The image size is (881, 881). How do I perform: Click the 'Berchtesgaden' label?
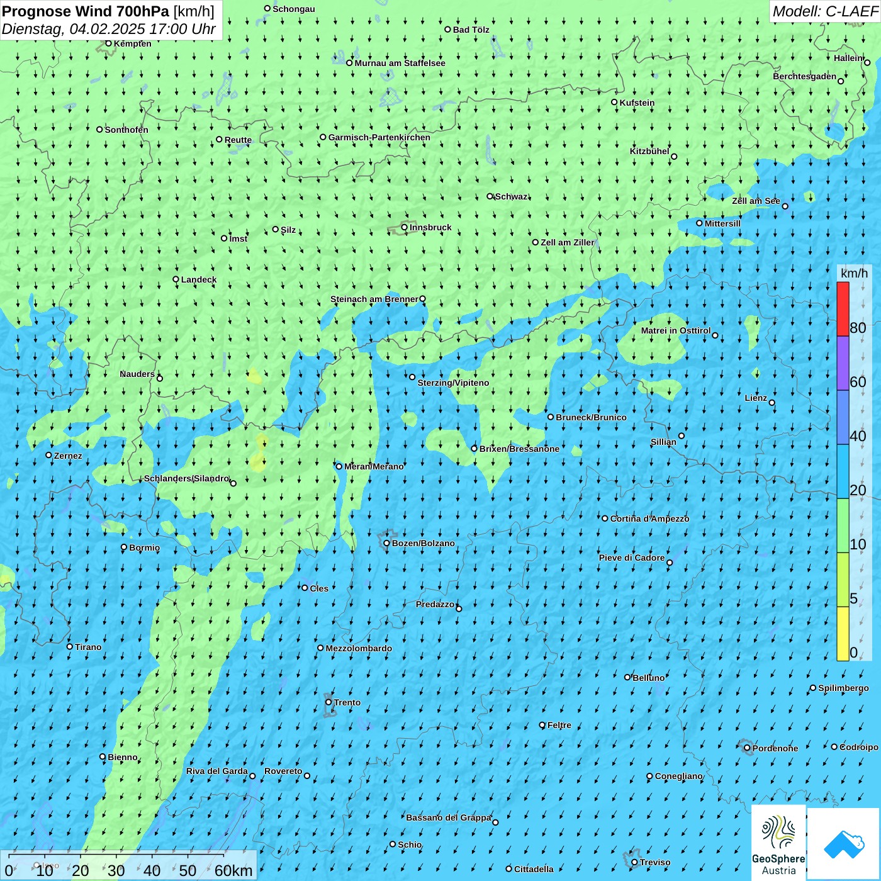pyautogui.click(x=804, y=76)
